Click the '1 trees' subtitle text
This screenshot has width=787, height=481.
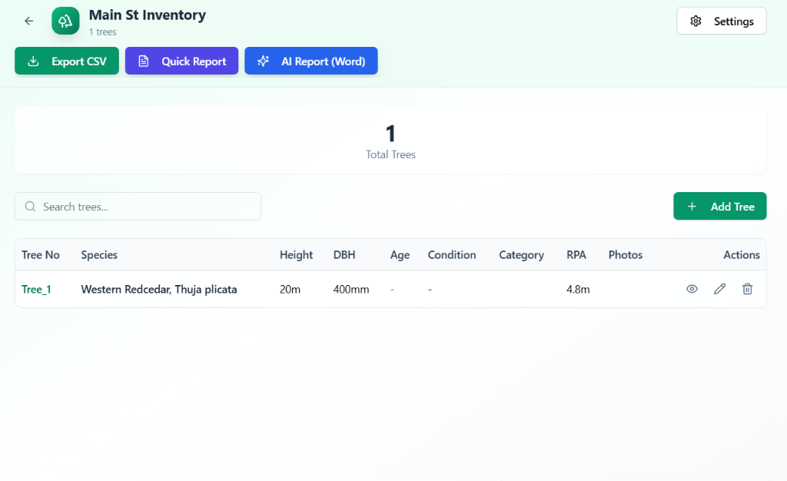point(102,32)
